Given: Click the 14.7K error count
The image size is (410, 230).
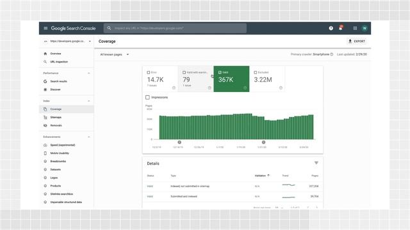Looking at the screenshot, I should 155,79.
